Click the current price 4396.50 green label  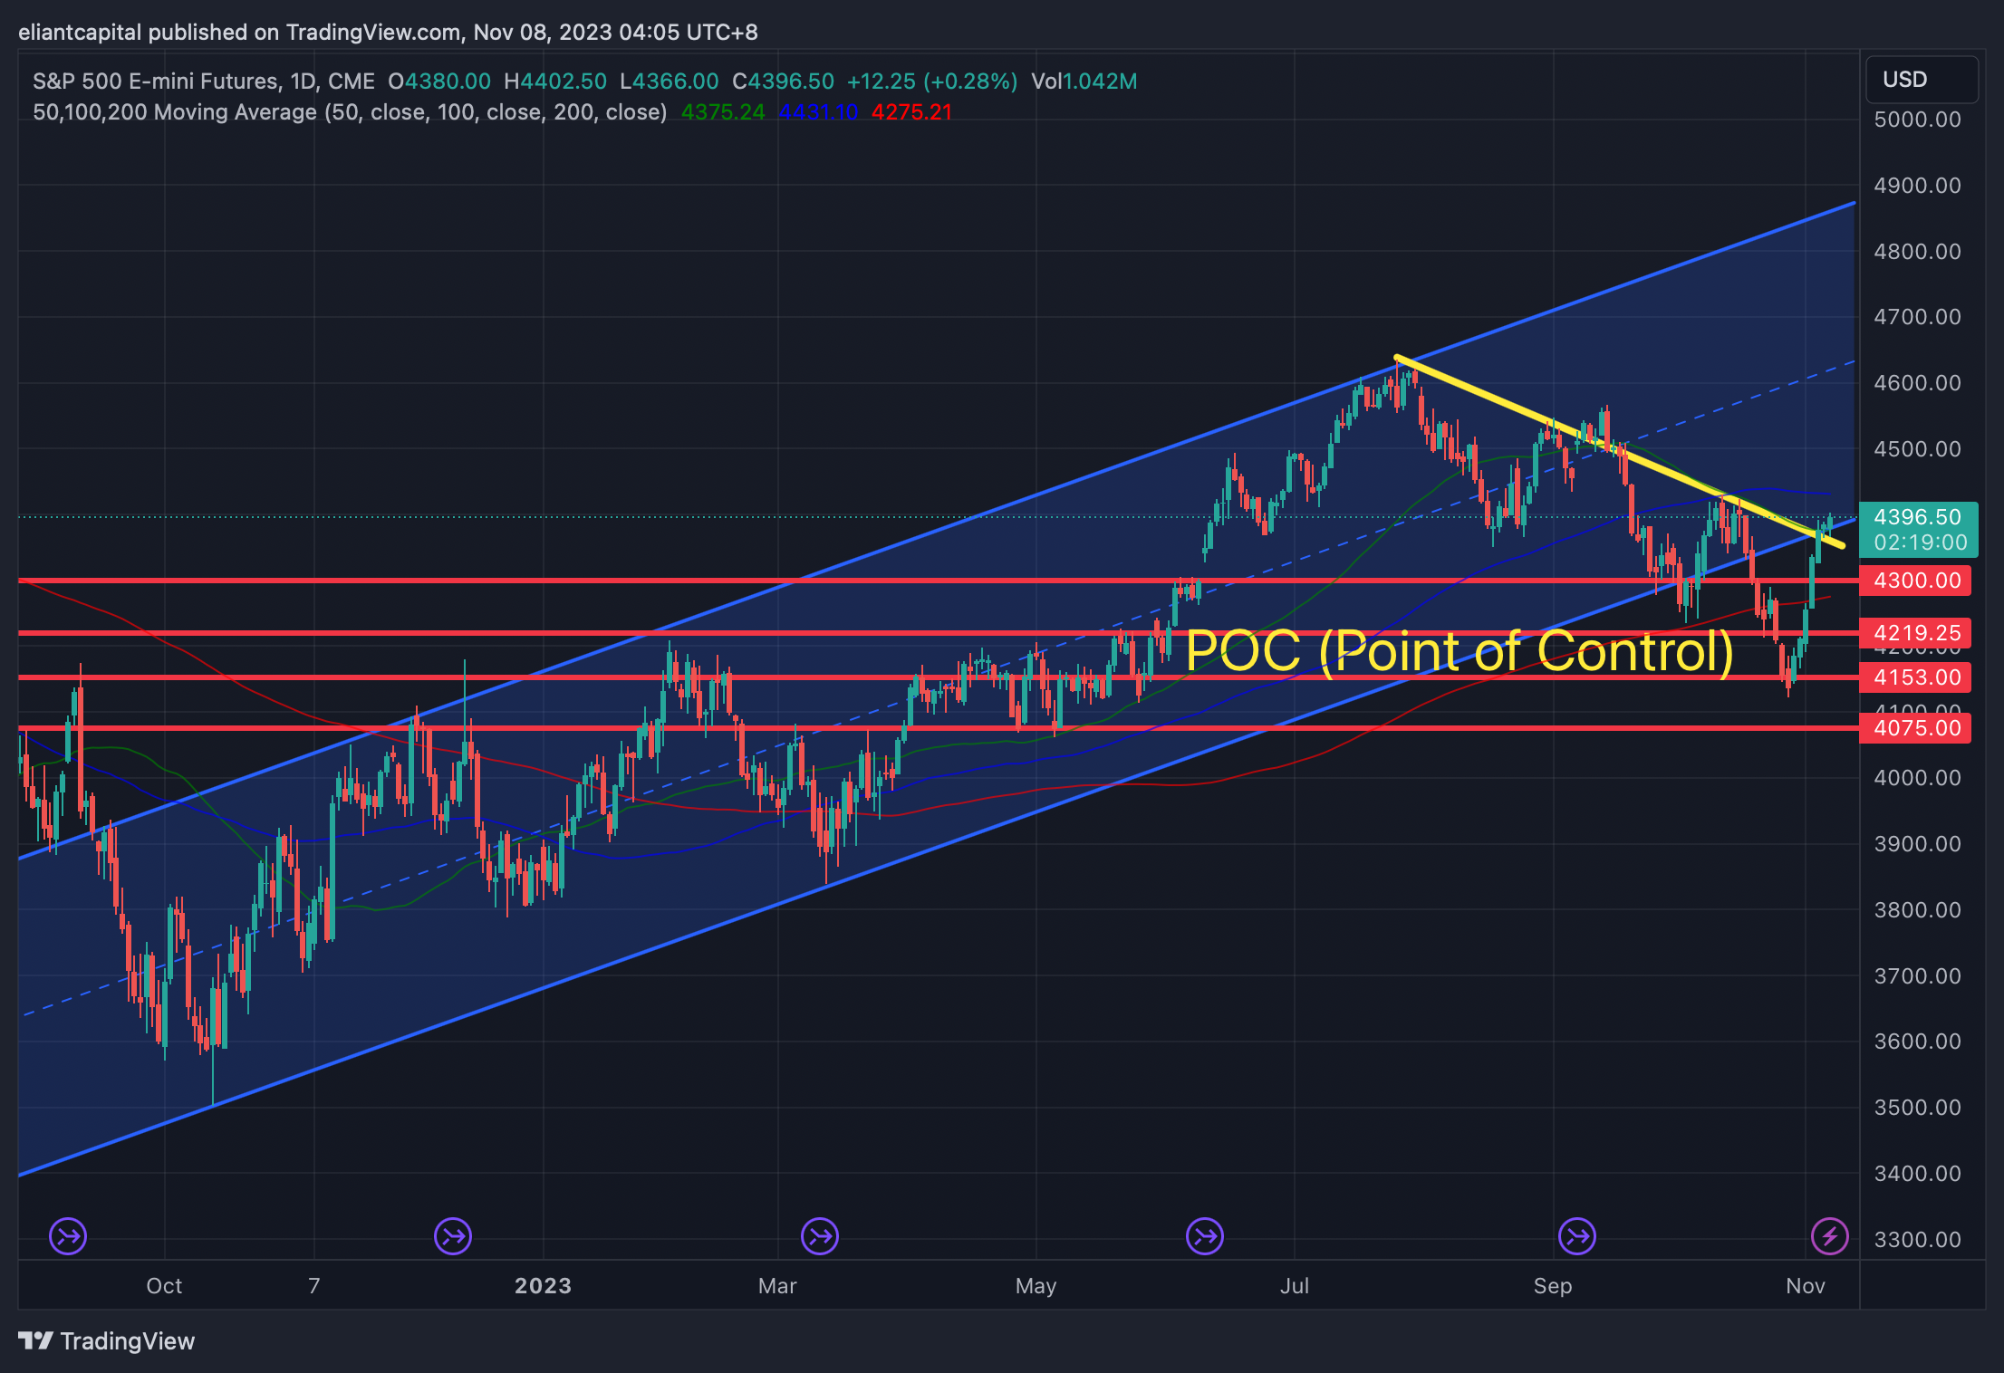click(1917, 517)
